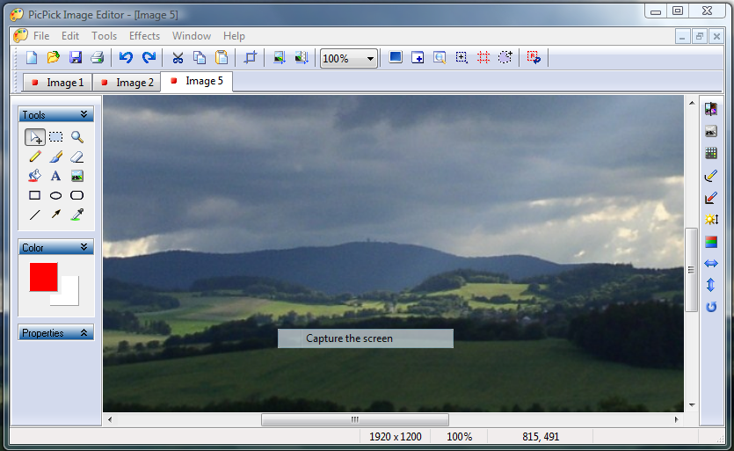Collapse the Tools panel header
The width and height of the screenshot is (734, 451).
[55, 115]
